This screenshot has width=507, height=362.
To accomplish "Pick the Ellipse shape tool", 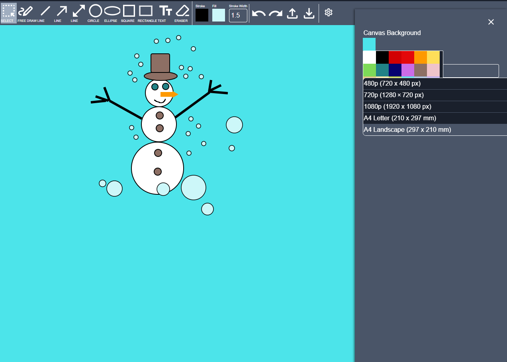I will [112, 13].
